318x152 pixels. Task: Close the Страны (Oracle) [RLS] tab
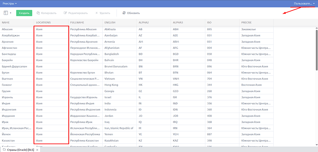37,150
